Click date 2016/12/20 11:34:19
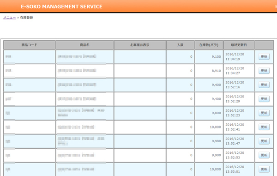Viewport: 277px width, 176px height. point(235,57)
